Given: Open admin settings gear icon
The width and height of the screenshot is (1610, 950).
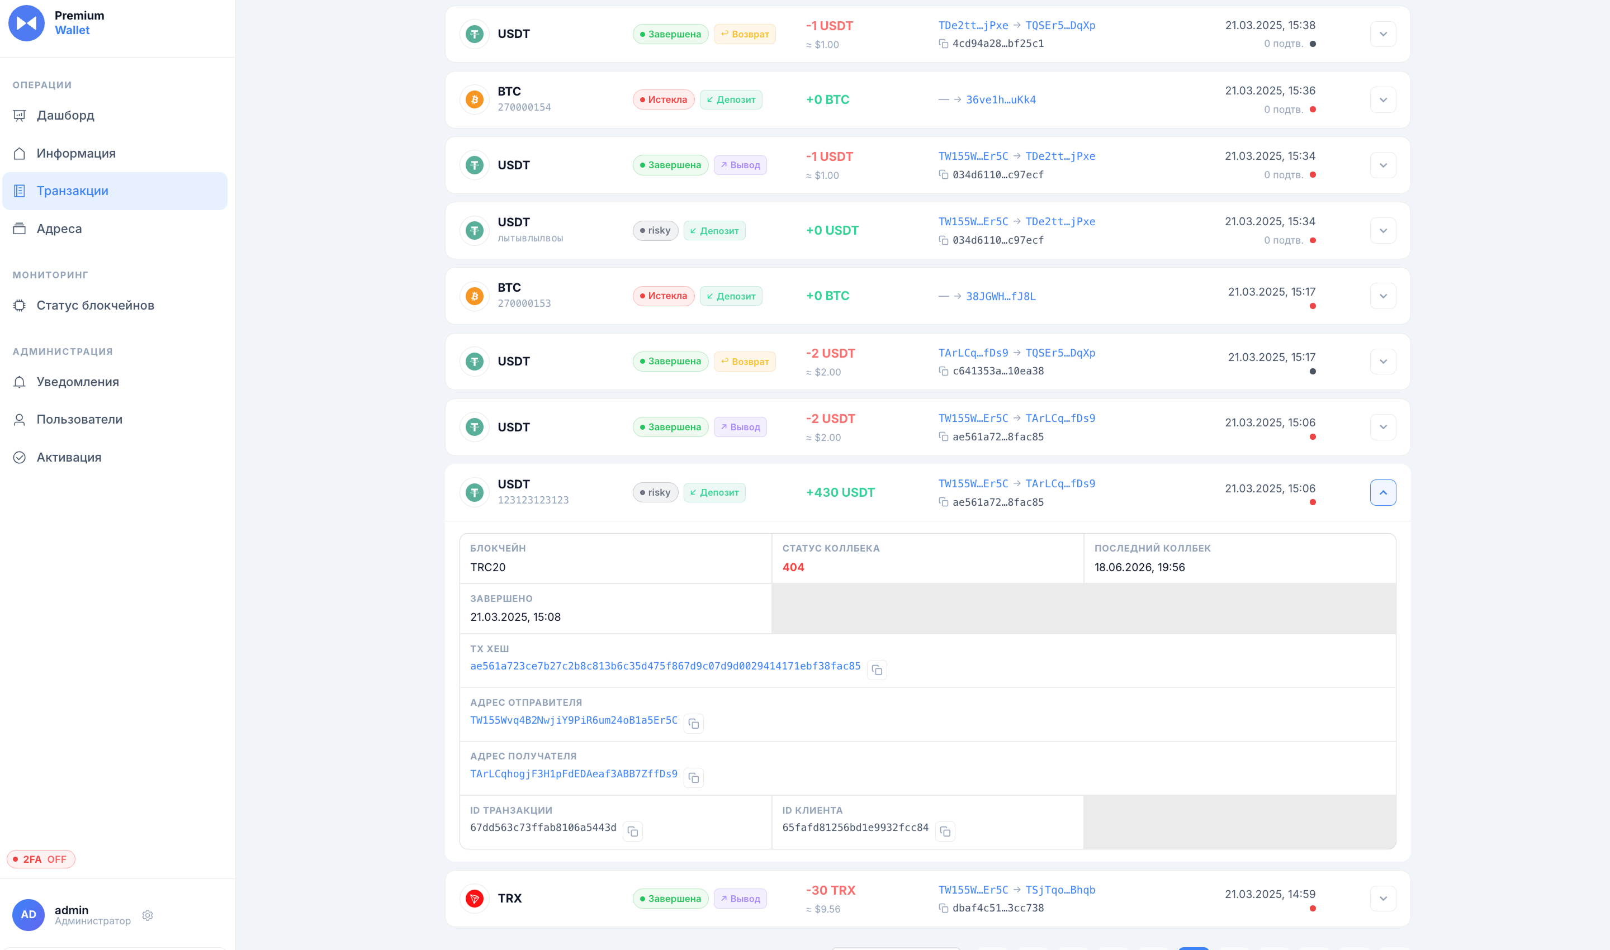Looking at the screenshot, I should 147,915.
